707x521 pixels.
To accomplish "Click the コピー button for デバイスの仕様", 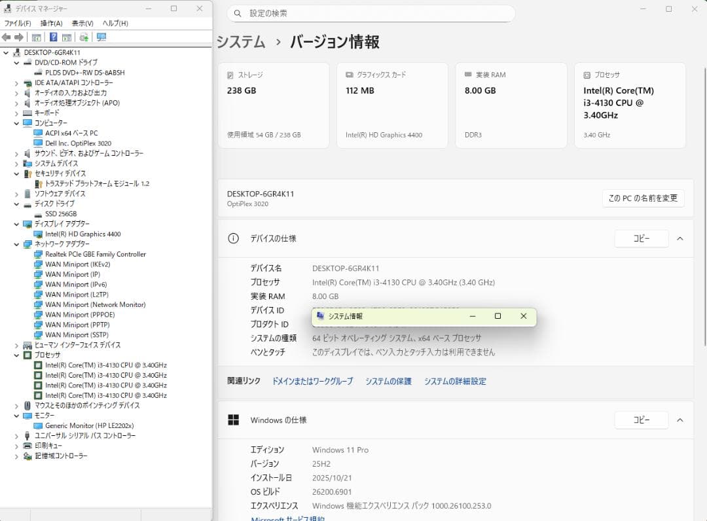I will click(x=641, y=238).
